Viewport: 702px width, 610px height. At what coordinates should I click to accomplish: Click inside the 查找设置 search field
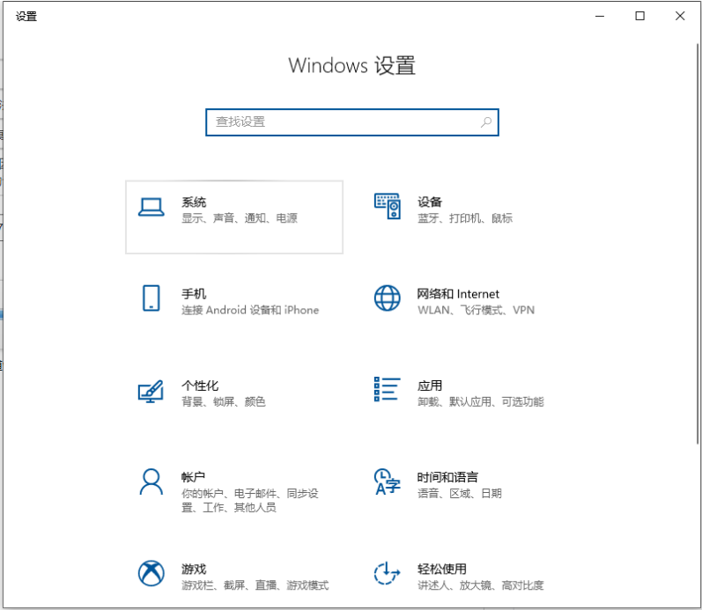coord(344,122)
